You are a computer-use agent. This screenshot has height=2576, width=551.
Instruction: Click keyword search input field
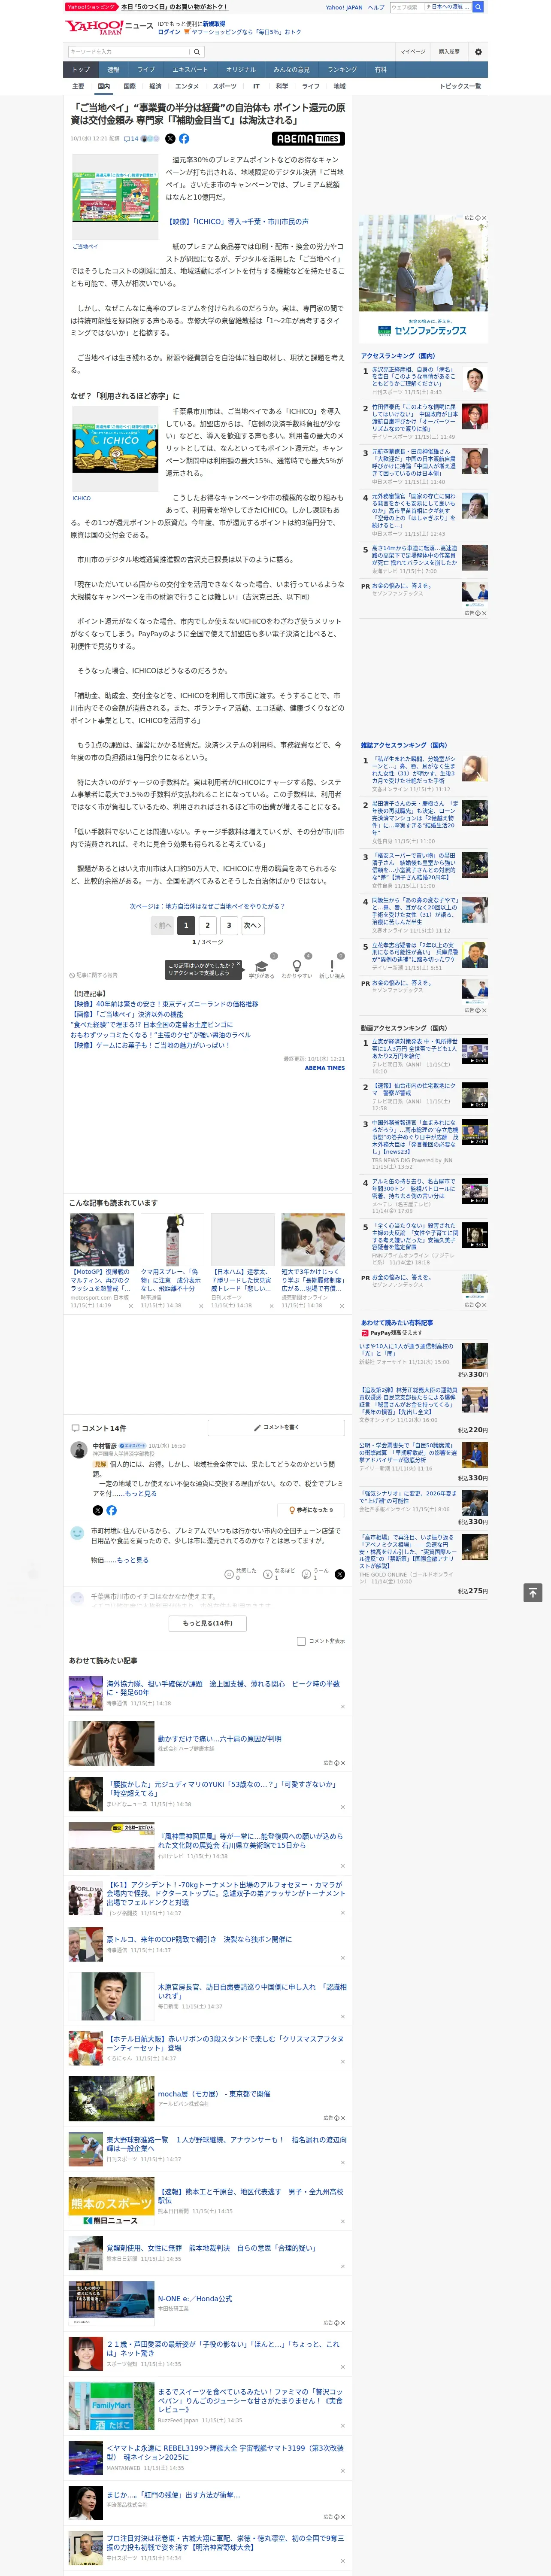(129, 52)
